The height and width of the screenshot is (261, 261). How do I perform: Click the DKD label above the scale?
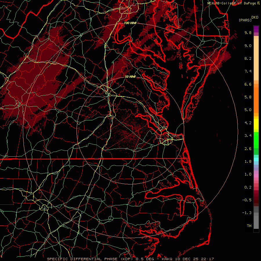(x=255, y=17)
